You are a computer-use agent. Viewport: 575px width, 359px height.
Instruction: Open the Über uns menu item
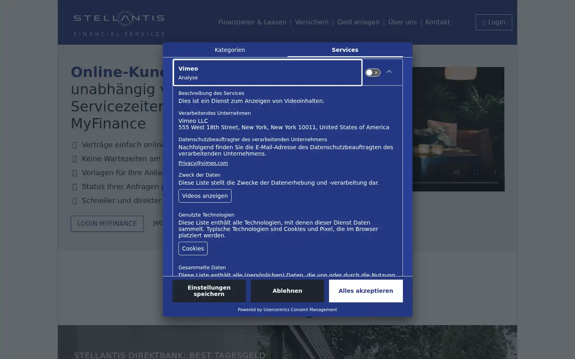coord(402,22)
